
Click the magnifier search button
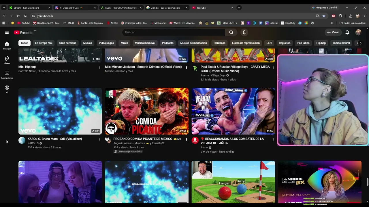(231, 32)
